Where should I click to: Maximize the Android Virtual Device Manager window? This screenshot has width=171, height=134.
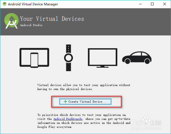(152, 4)
